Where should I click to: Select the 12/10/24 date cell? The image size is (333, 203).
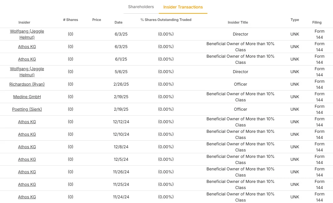pyautogui.click(x=121, y=135)
